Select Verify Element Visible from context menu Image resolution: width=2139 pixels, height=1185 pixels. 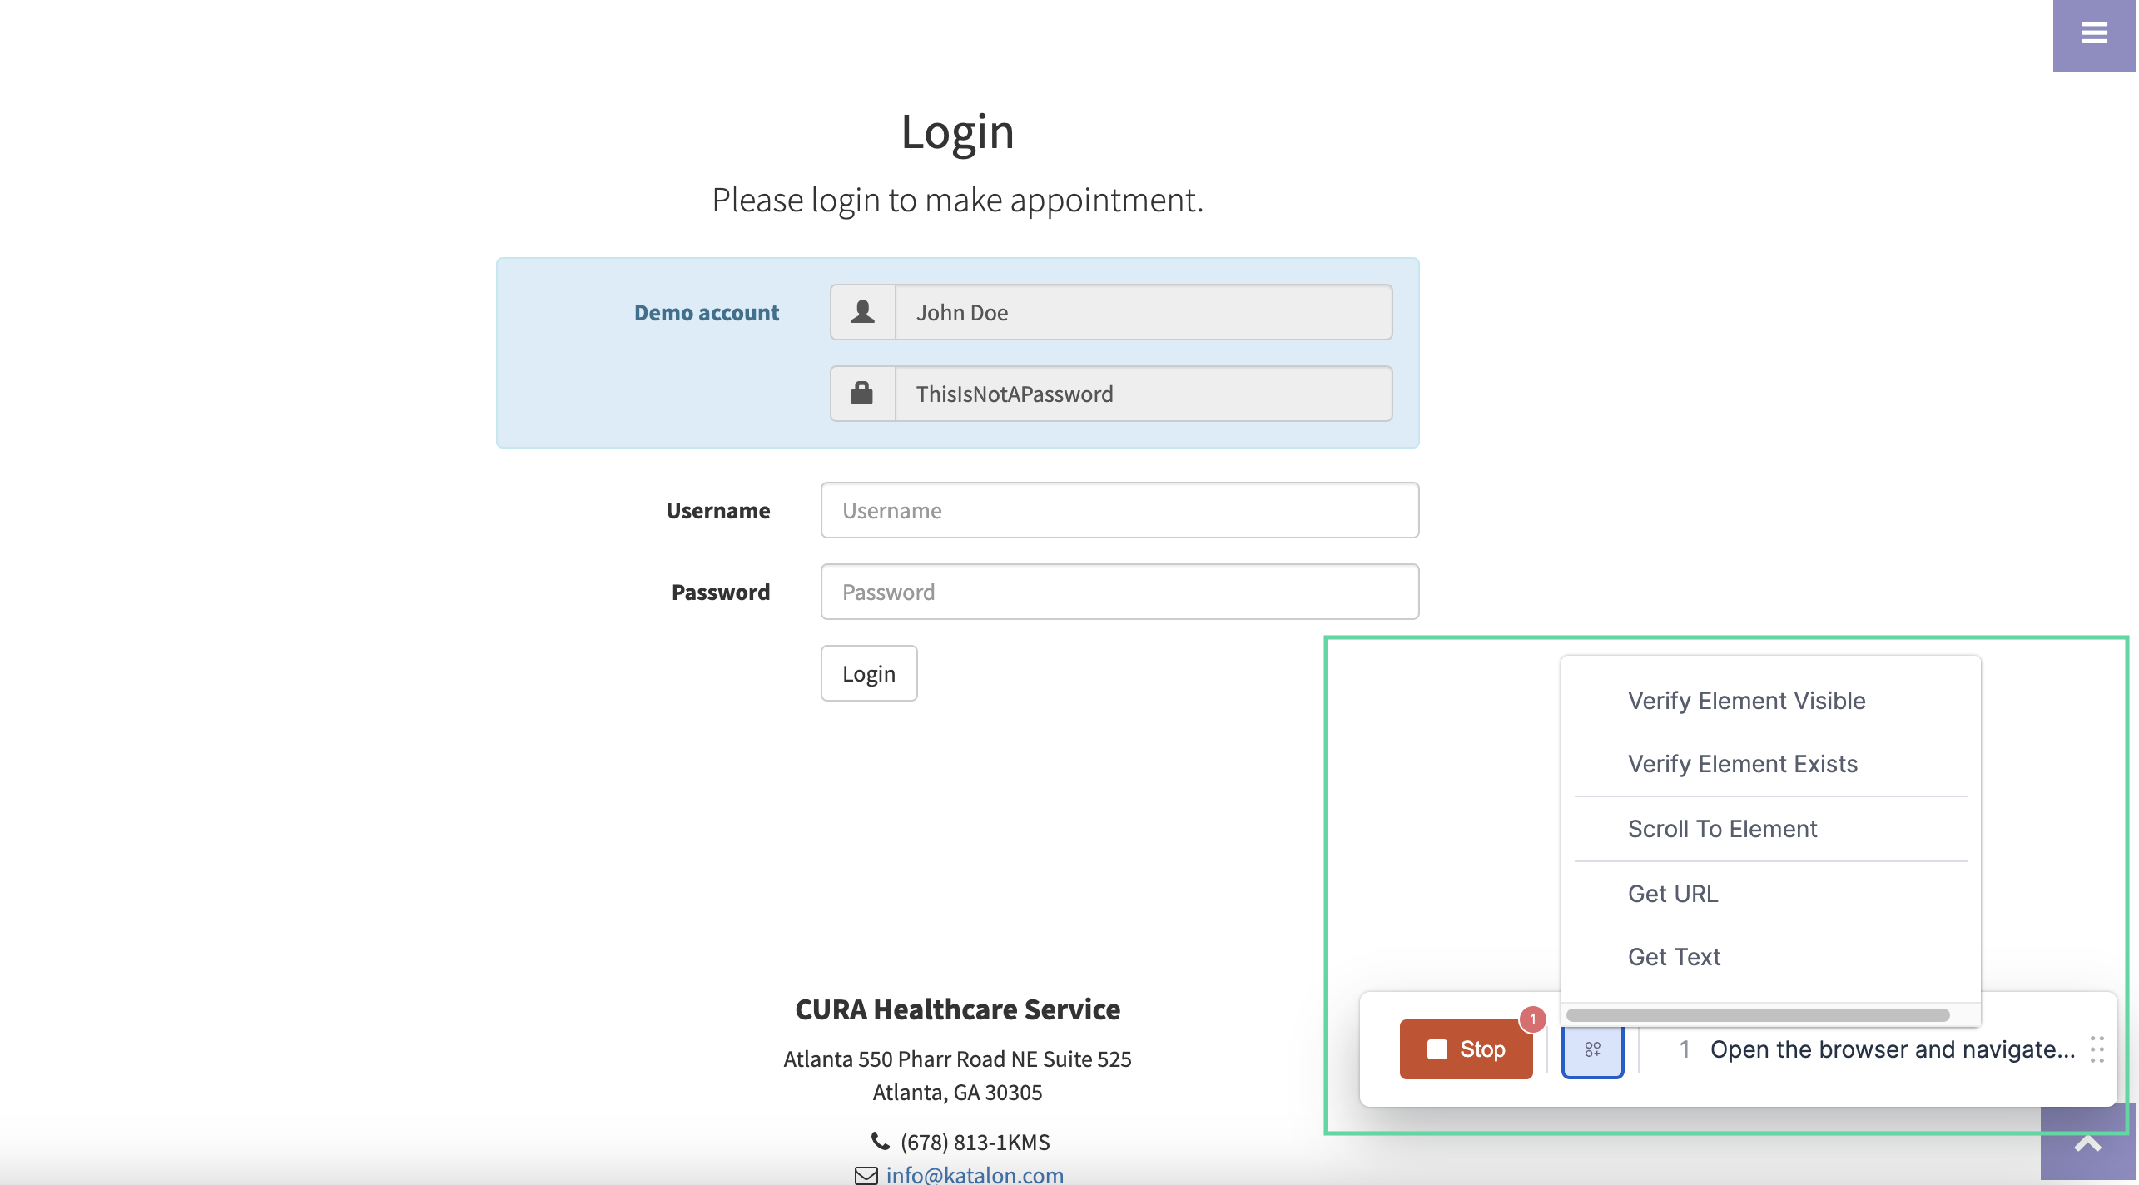coord(1746,699)
